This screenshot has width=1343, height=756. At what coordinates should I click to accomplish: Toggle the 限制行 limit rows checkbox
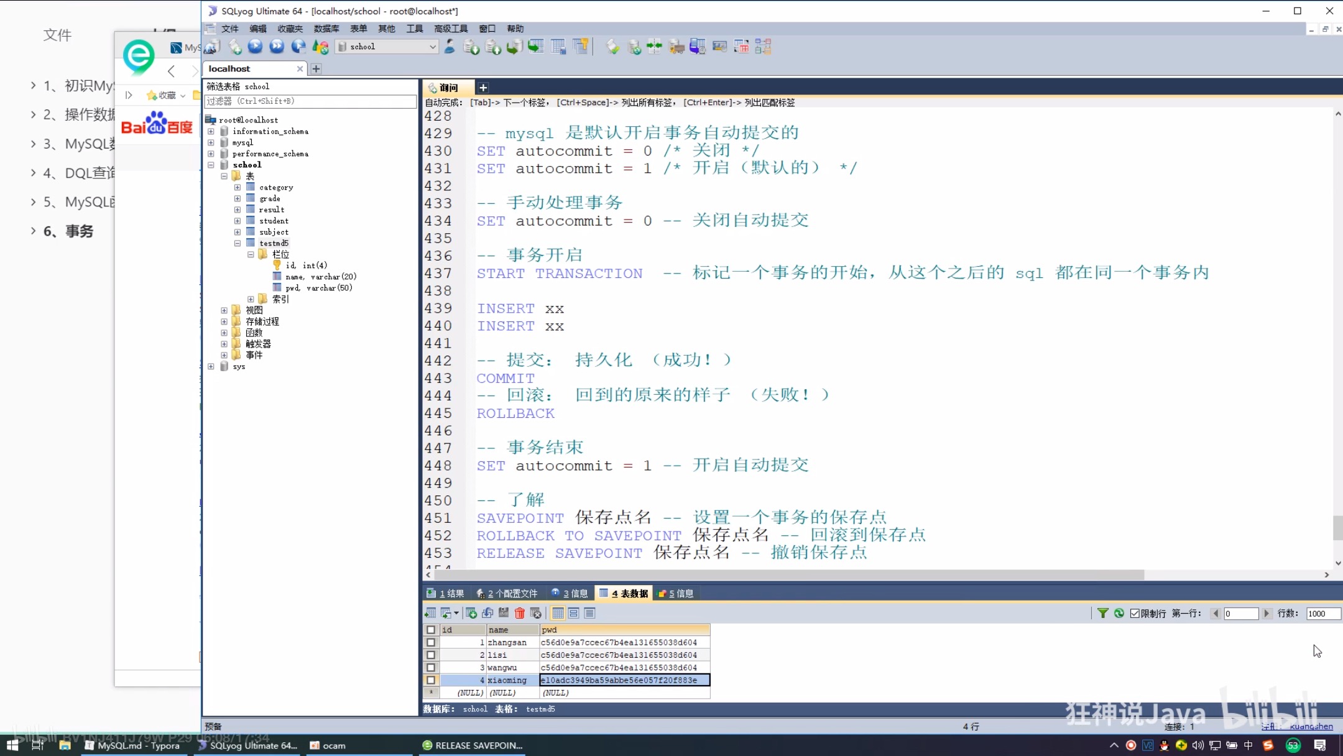tap(1135, 614)
